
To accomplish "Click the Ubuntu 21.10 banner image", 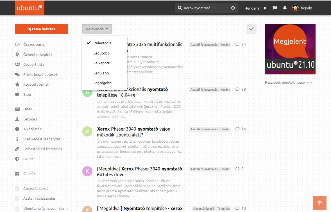I will point(290,49).
